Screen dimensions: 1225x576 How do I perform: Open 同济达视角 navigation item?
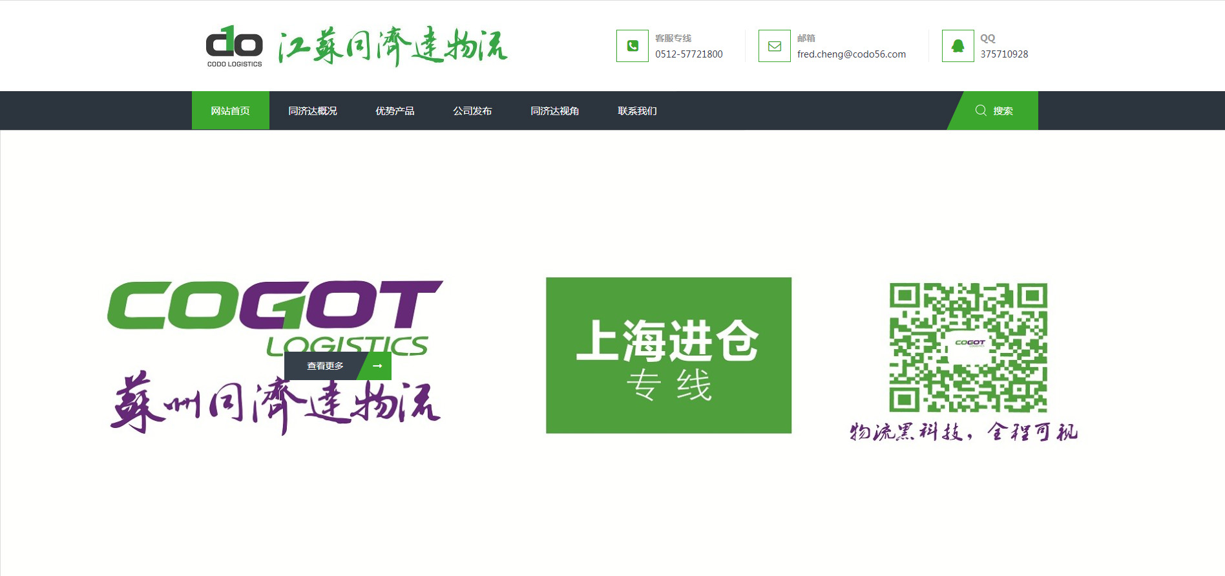coord(555,111)
